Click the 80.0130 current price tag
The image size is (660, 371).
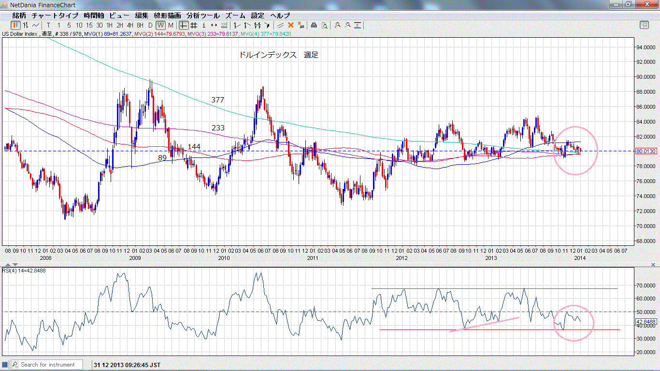coord(646,151)
